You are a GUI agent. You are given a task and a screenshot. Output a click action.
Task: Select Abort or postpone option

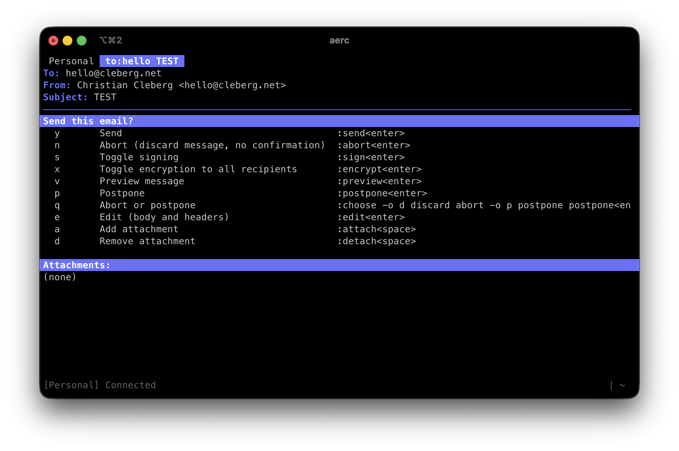(147, 205)
